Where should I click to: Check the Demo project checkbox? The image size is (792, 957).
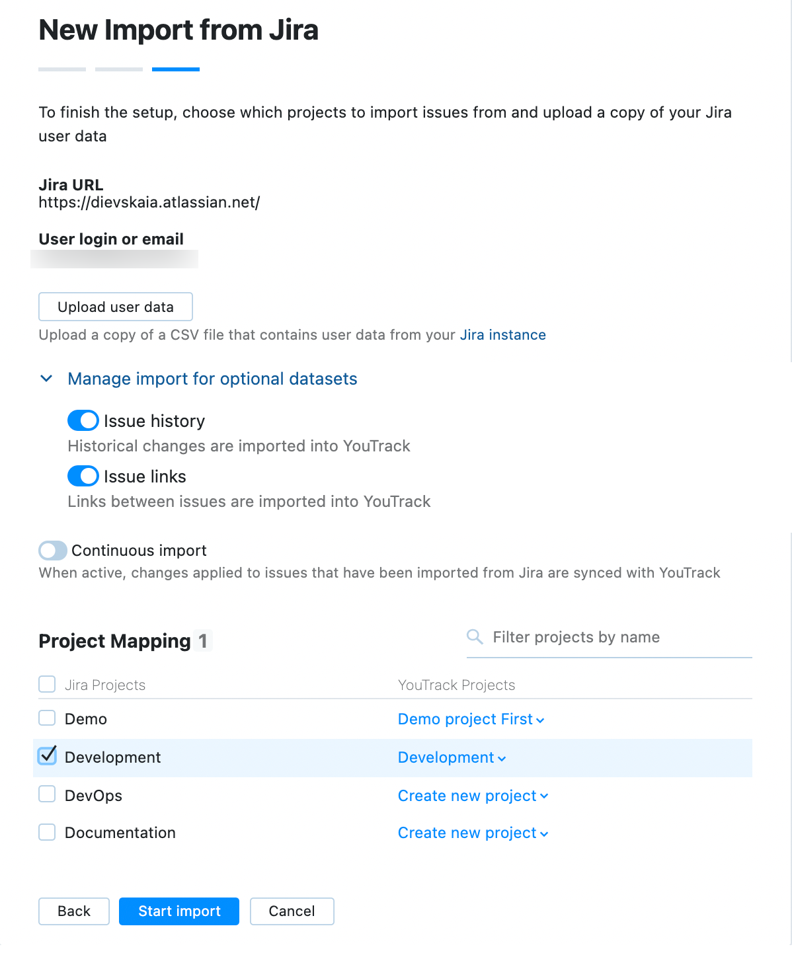pos(46,718)
